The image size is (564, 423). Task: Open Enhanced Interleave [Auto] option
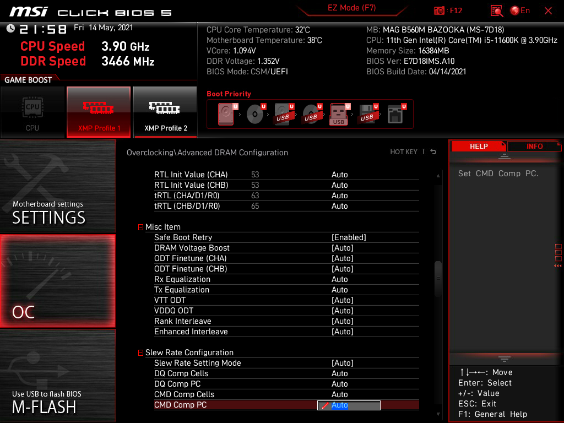point(286,331)
